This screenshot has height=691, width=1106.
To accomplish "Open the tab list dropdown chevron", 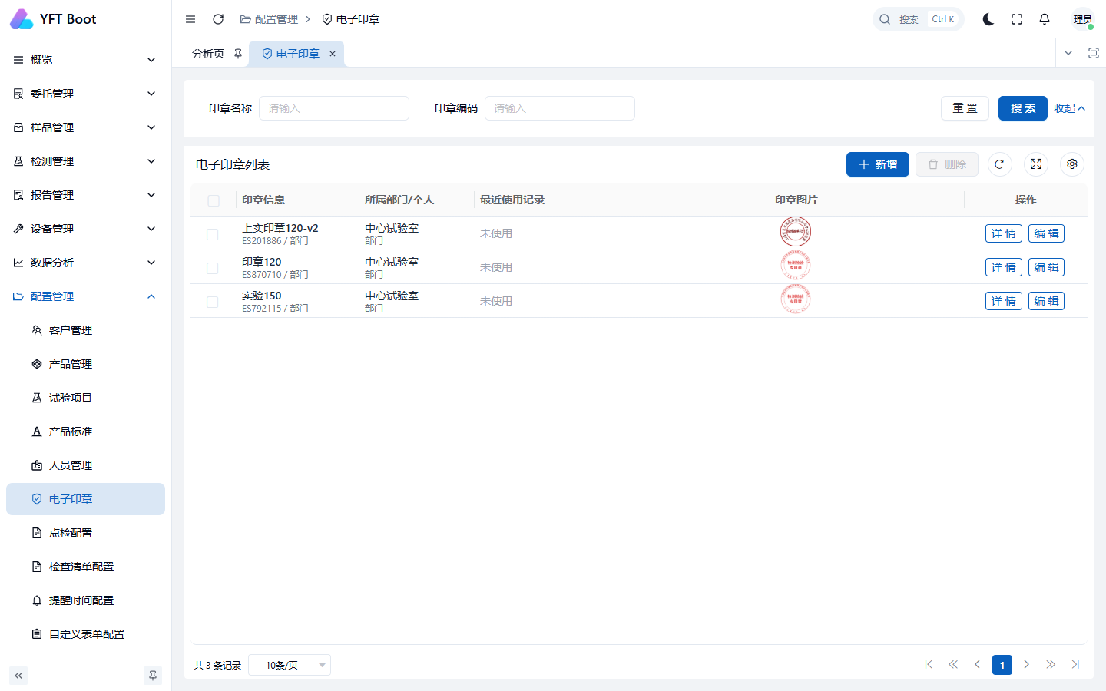I will click(1068, 53).
